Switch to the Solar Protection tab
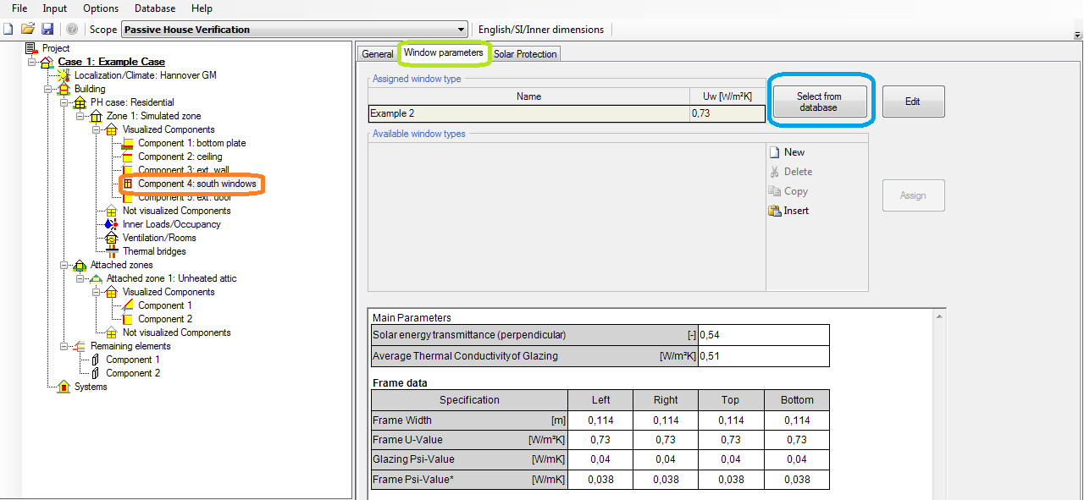 click(525, 54)
